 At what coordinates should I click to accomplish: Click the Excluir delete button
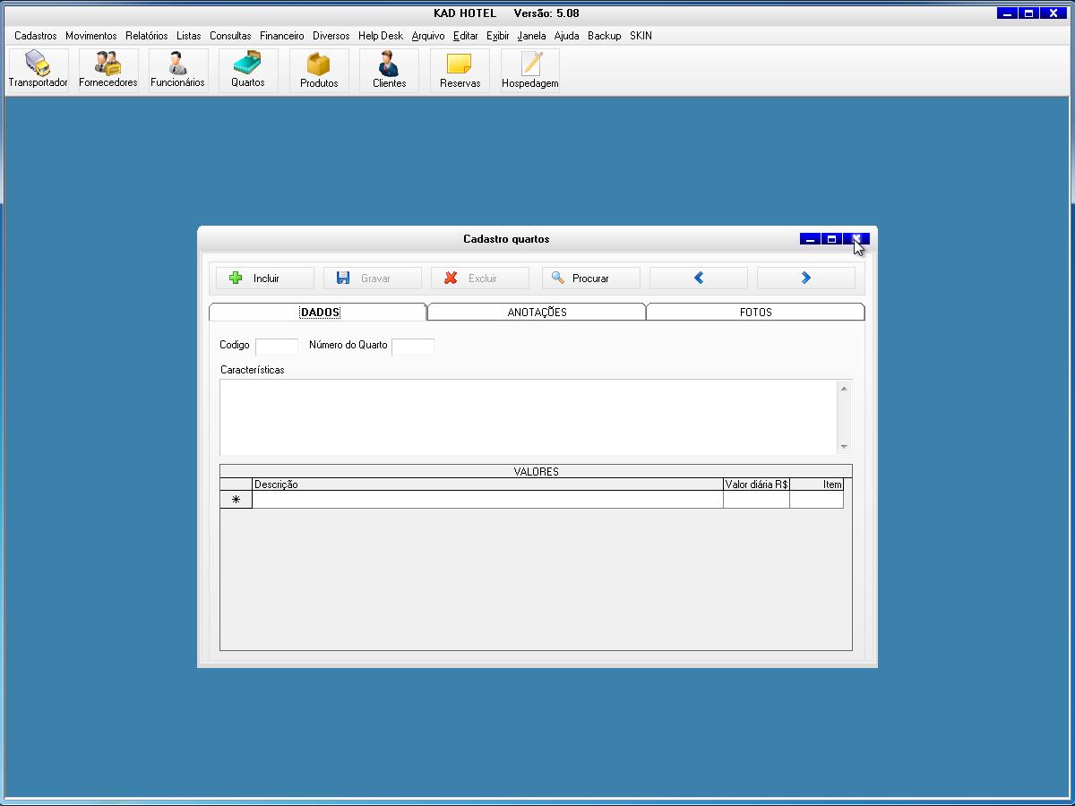click(480, 279)
